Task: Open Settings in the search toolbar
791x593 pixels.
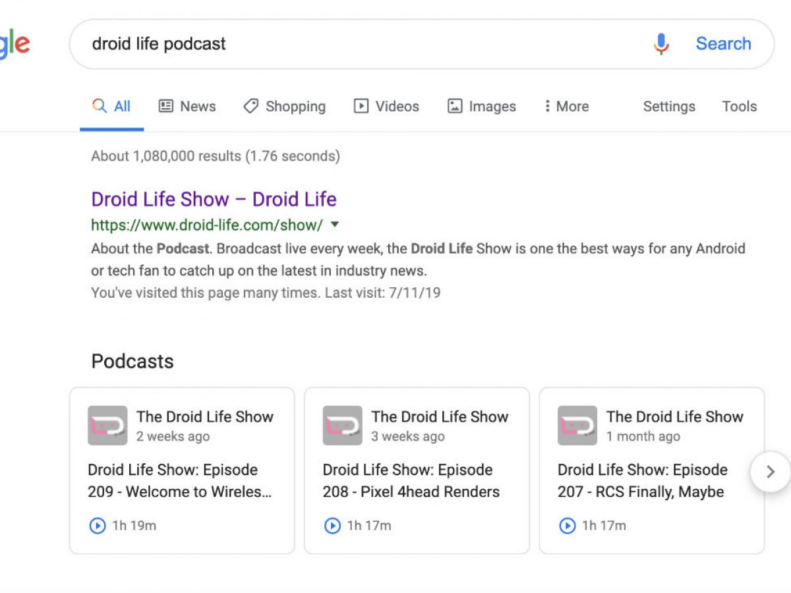Action: pos(669,107)
